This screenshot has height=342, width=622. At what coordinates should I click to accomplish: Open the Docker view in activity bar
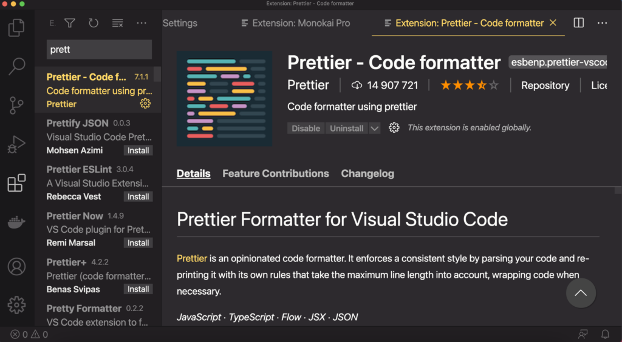pos(16,223)
